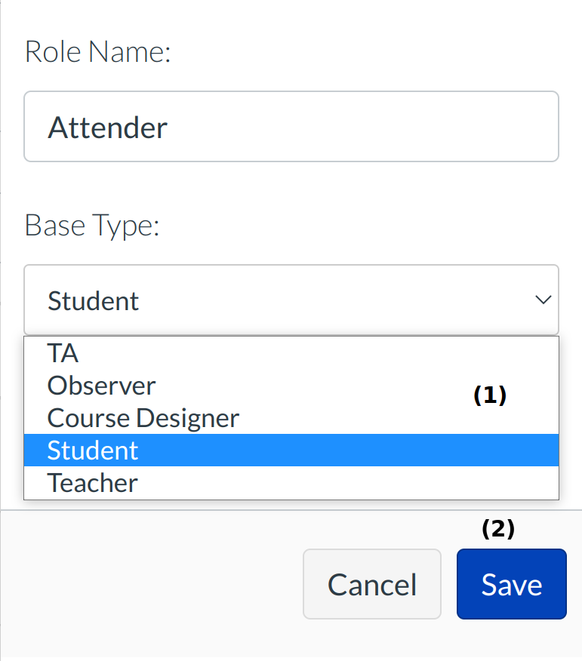Place cursor in the Attender text
The height and width of the screenshot is (661, 582).
pyautogui.click(x=108, y=128)
